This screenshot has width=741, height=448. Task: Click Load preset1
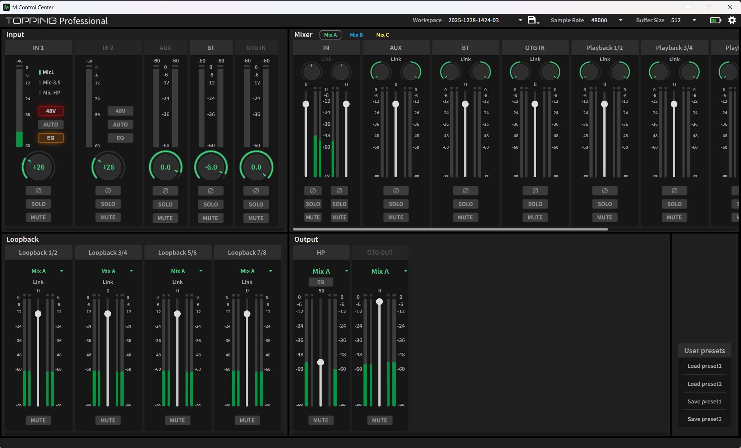704,366
